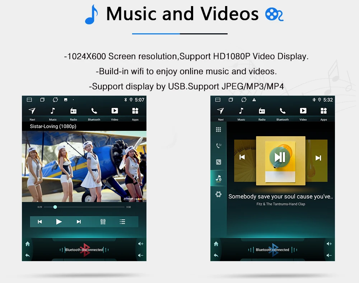Open the dial pad grid in sidebar
The height and width of the screenshot is (283, 359).
click(x=218, y=130)
